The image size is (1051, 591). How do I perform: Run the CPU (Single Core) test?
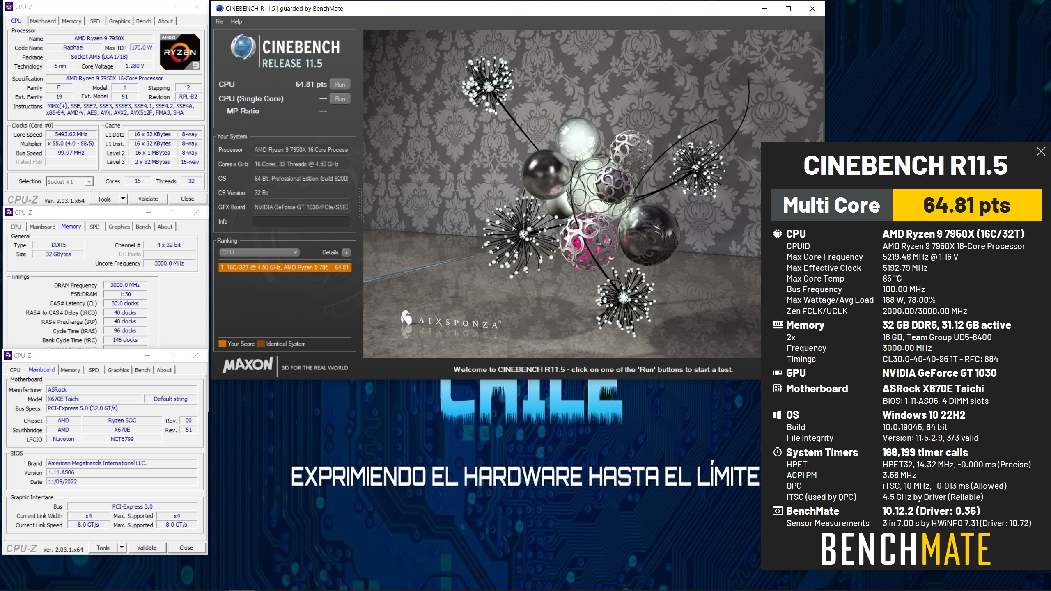point(340,98)
